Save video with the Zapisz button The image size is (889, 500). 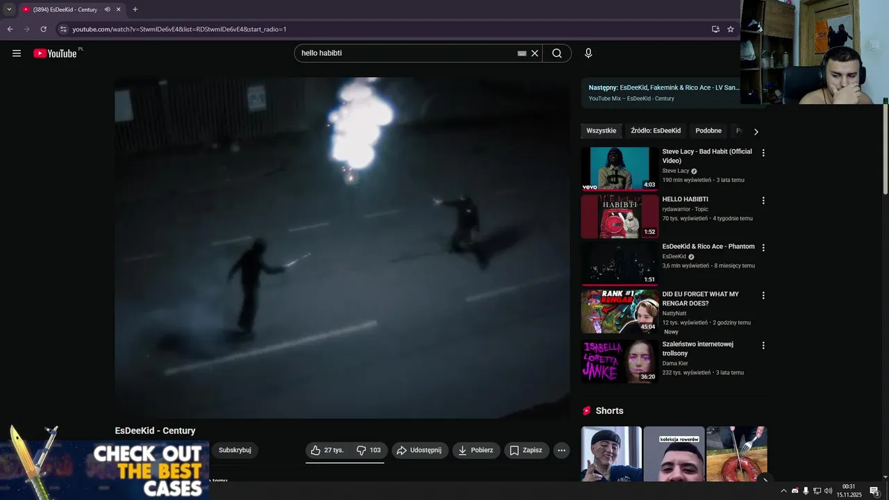point(526,450)
